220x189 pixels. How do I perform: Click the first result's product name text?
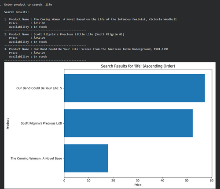pyautogui.click(x=105, y=19)
